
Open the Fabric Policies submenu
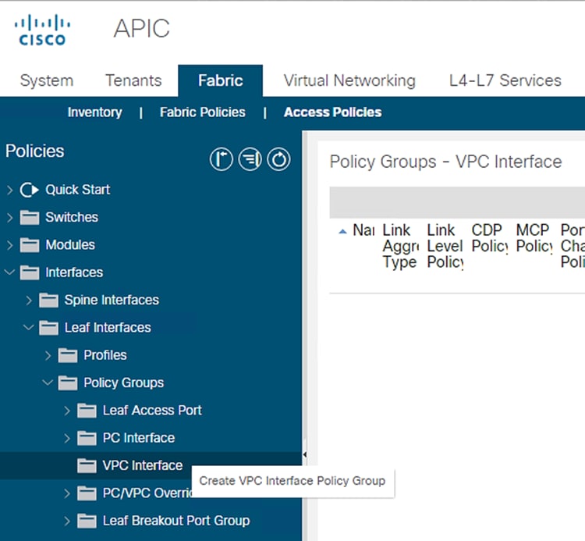coord(202,112)
